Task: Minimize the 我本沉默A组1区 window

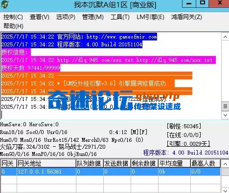Action: [189, 3]
